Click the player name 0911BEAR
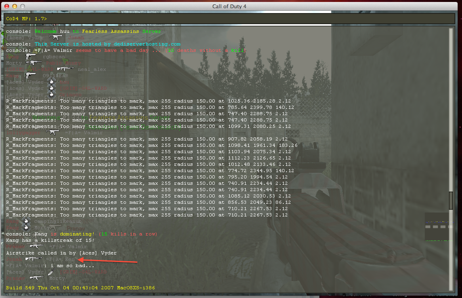The image size is (462, 298). tap(55, 76)
